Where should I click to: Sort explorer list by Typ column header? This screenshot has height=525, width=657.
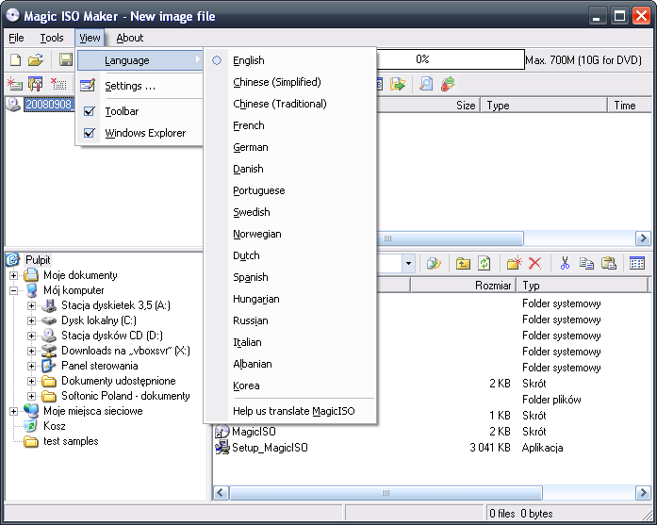tap(583, 286)
